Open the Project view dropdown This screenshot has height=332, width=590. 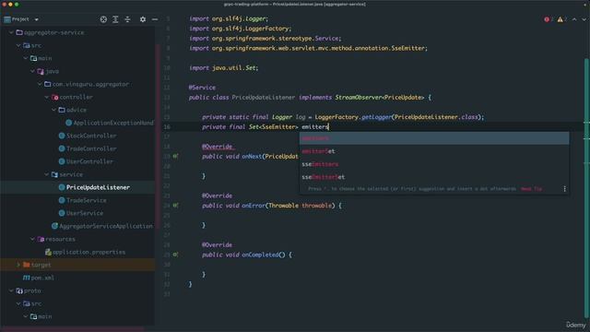(x=36, y=19)
